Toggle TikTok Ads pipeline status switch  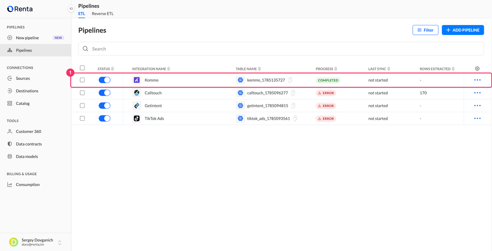104,118
